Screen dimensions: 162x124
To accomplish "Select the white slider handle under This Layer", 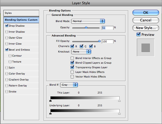I will point(119,101).
